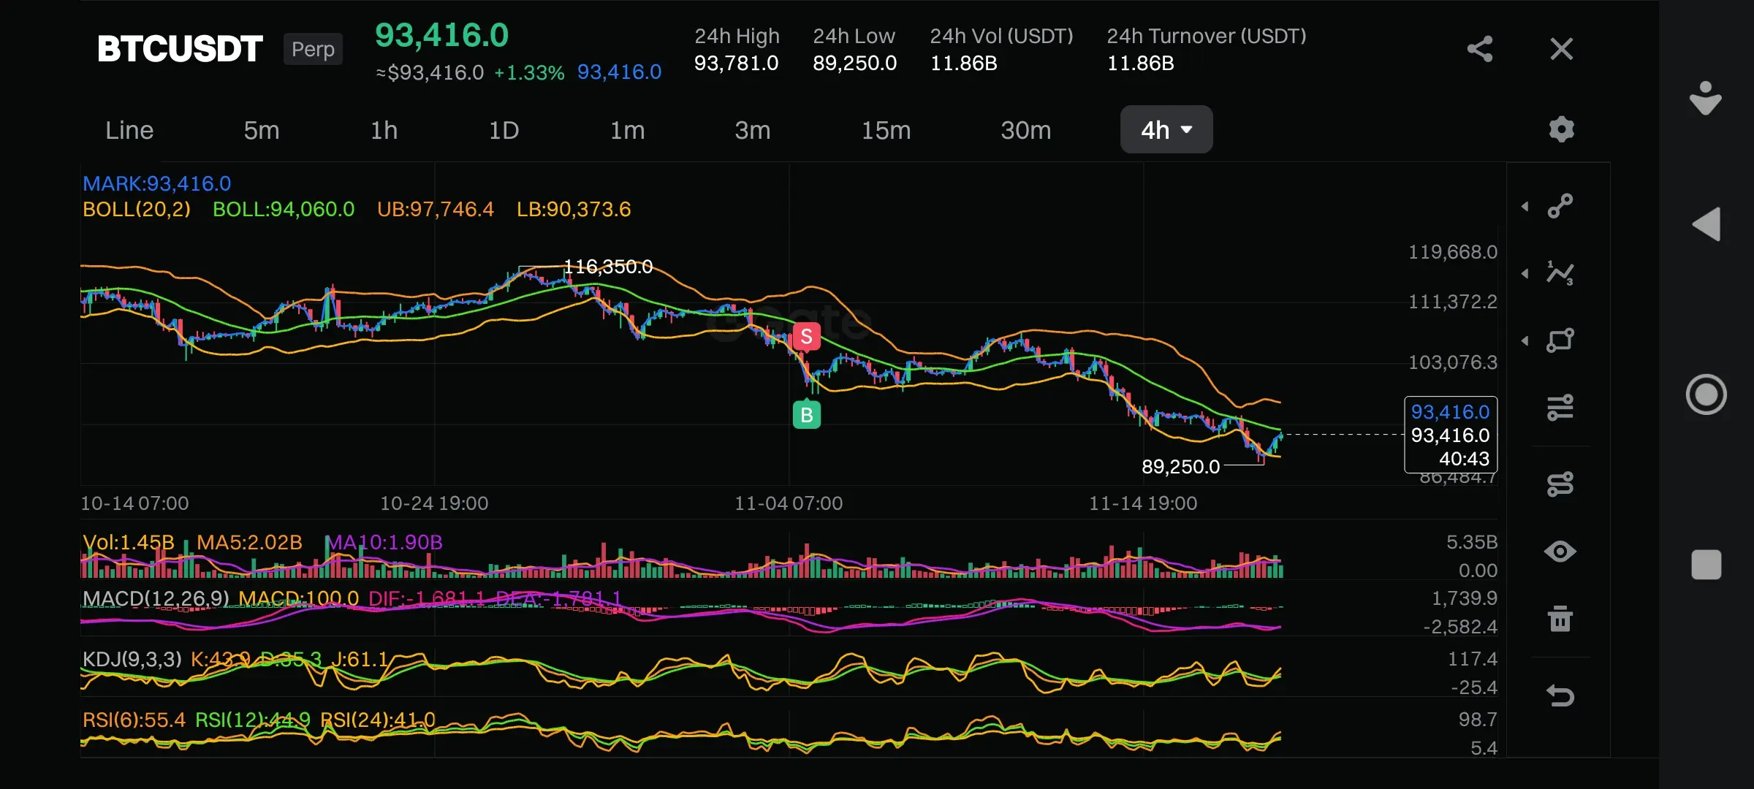Image resolution: width=1754 pixels, height=789 pixels.
Task: Select the trend line drawing tool
Action: (1560, 206)
